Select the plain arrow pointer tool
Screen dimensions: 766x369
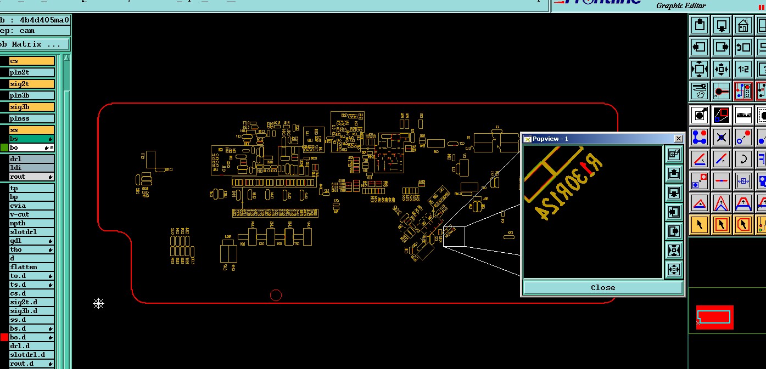tap(700, 224)
